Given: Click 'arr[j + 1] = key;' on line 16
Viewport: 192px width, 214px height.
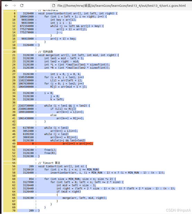Looking at the screenshot, I should [x=63, y=39].
